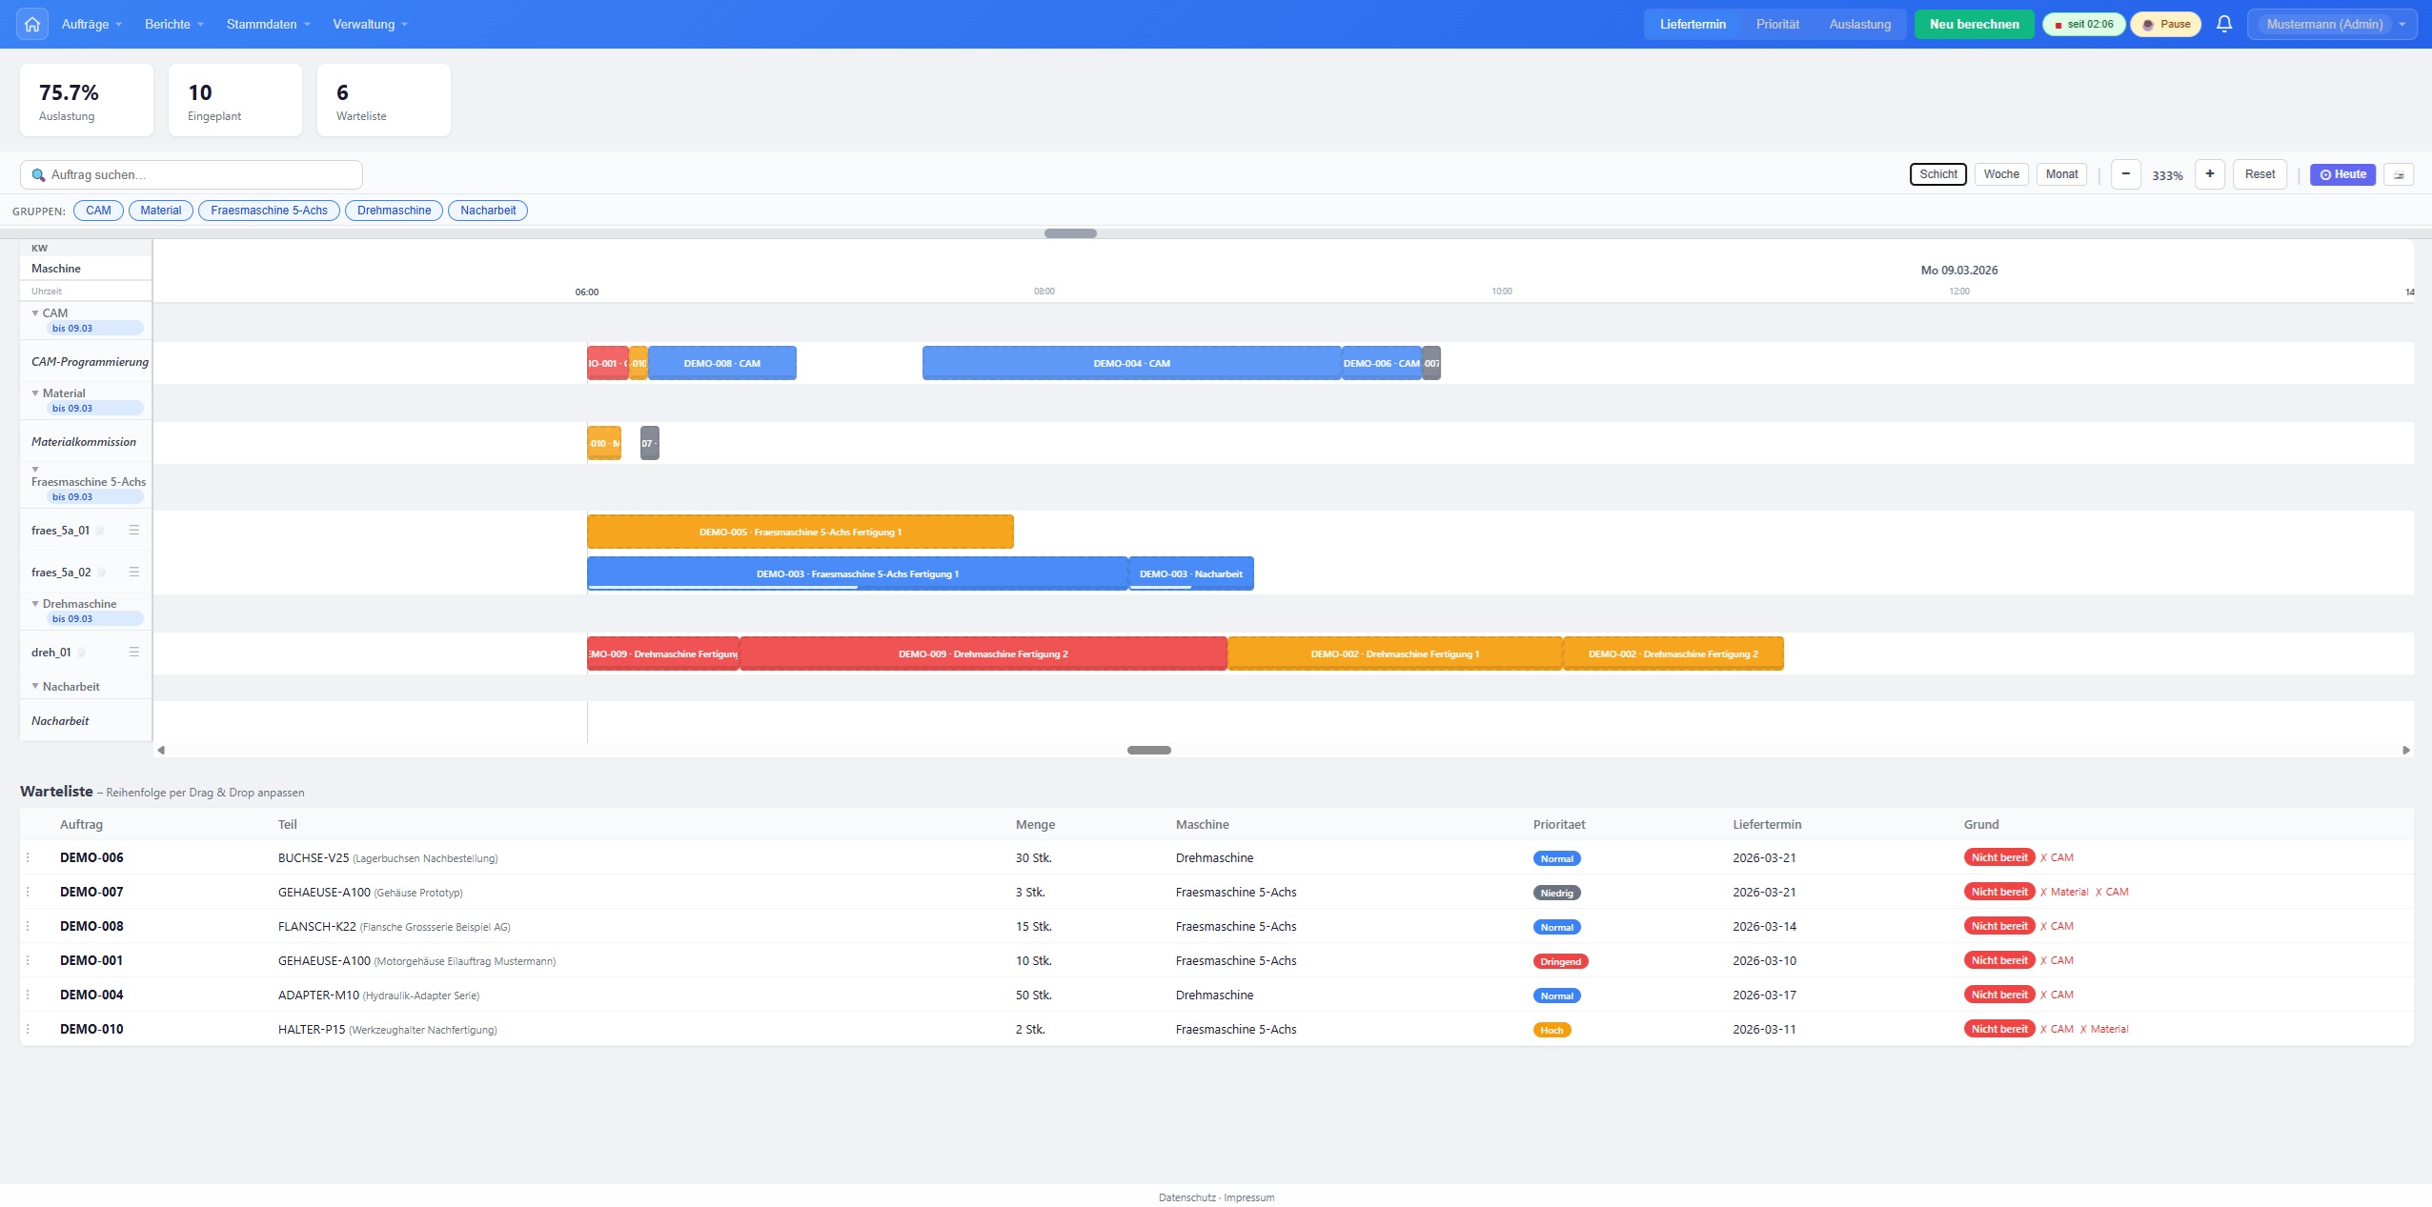The height and width of the screenshot is (1207, 2432).
Task: Open the Verwaltung dropdown menu
Action: tap(370, 24)
